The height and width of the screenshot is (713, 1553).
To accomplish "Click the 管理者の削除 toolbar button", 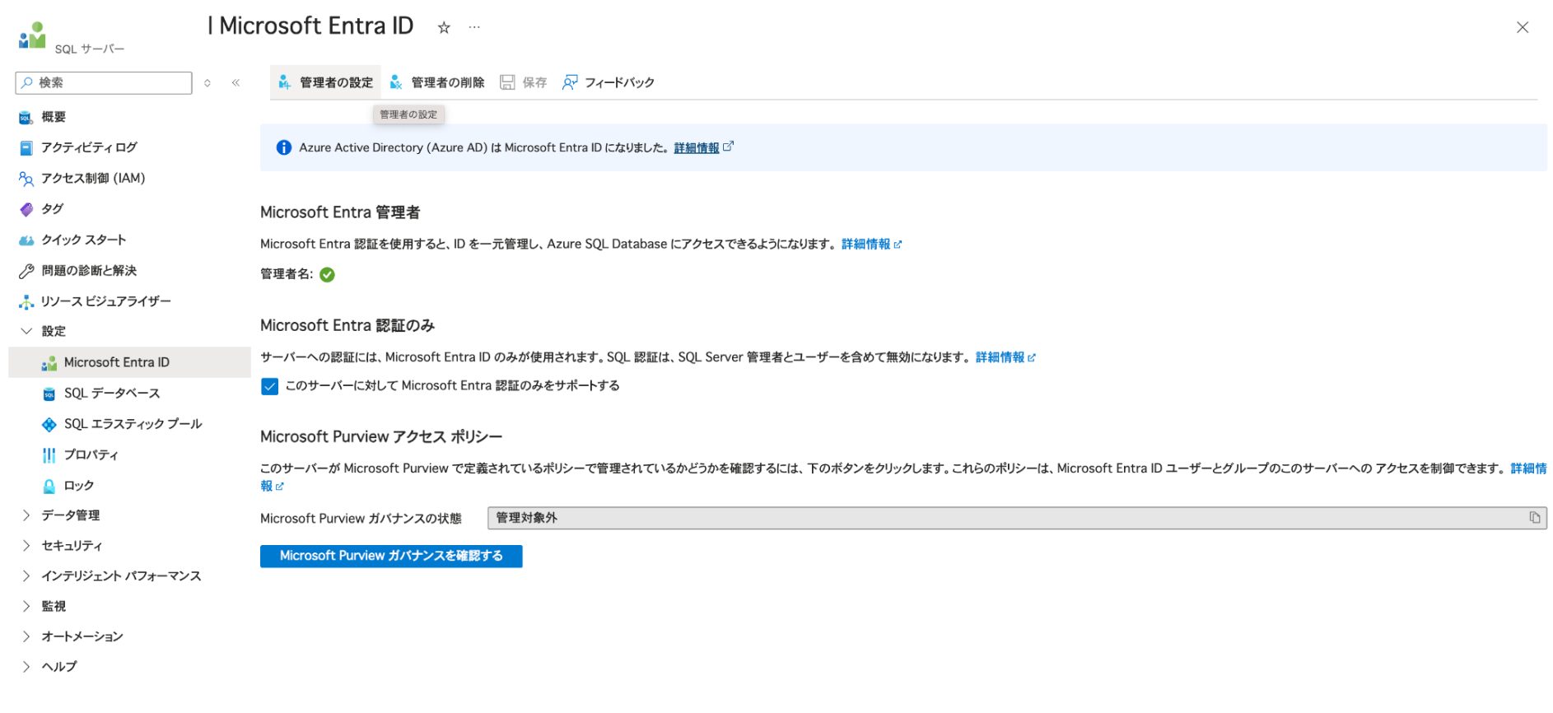I will tap(437, 82).
